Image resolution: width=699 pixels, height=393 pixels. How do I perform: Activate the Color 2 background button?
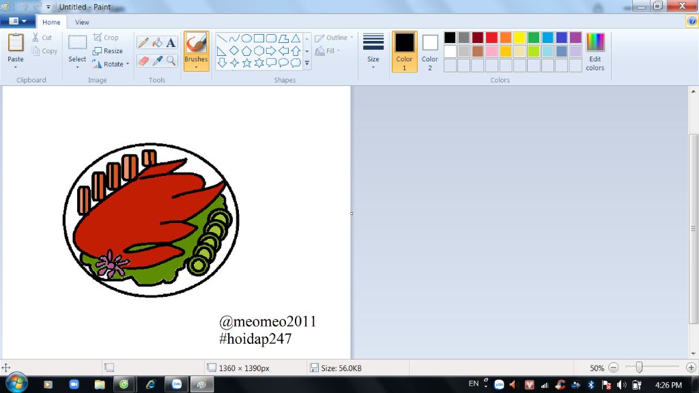coord(430,52)
